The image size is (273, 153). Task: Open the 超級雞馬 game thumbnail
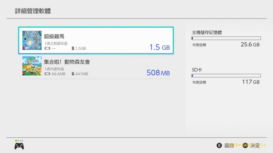pyautogui.click(x=32, y=40)
